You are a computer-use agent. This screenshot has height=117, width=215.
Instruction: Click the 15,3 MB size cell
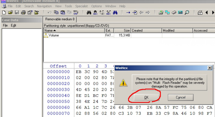tap(124, 35)
